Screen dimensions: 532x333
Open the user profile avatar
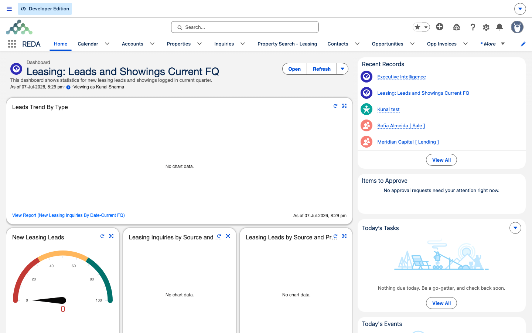517,27
